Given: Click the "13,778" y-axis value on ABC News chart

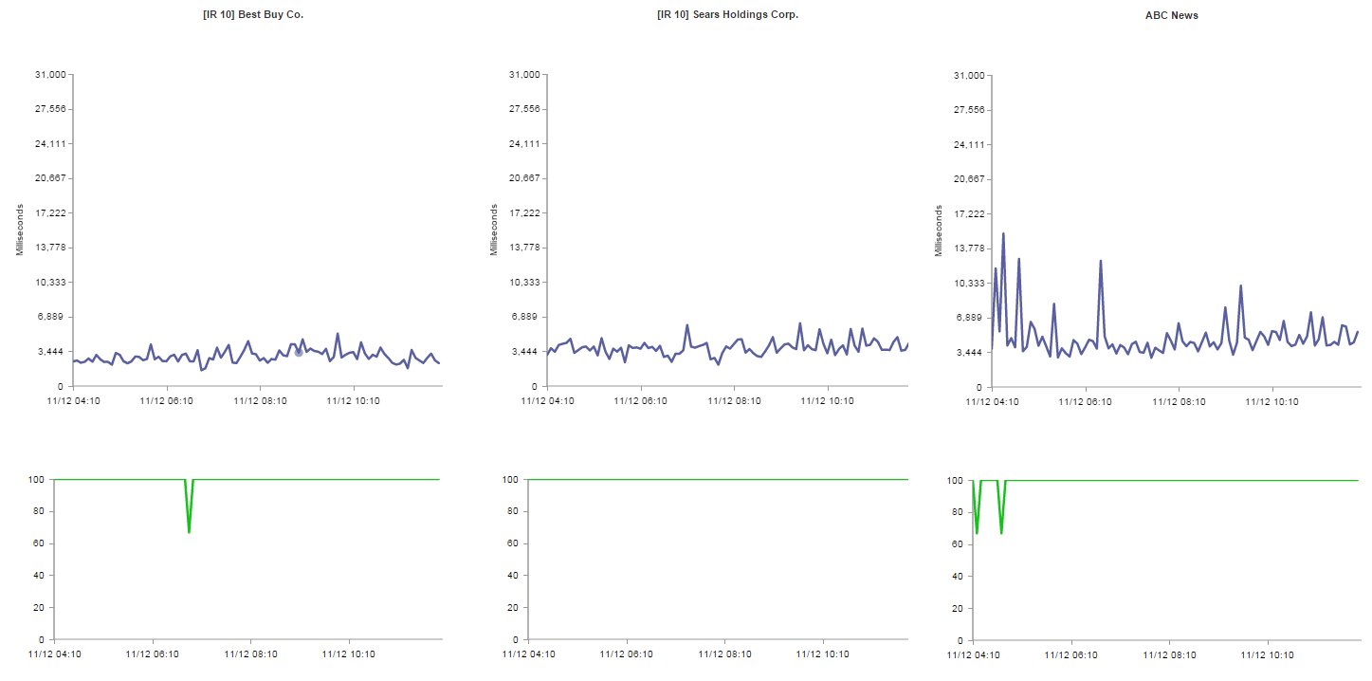Looking at the screenshot, I should point(969,248).
